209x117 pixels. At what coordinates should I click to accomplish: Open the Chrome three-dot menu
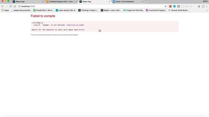(x=207, y=6)
